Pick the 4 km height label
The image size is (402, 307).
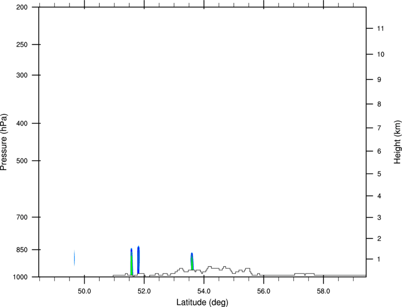tap(379, 196)
